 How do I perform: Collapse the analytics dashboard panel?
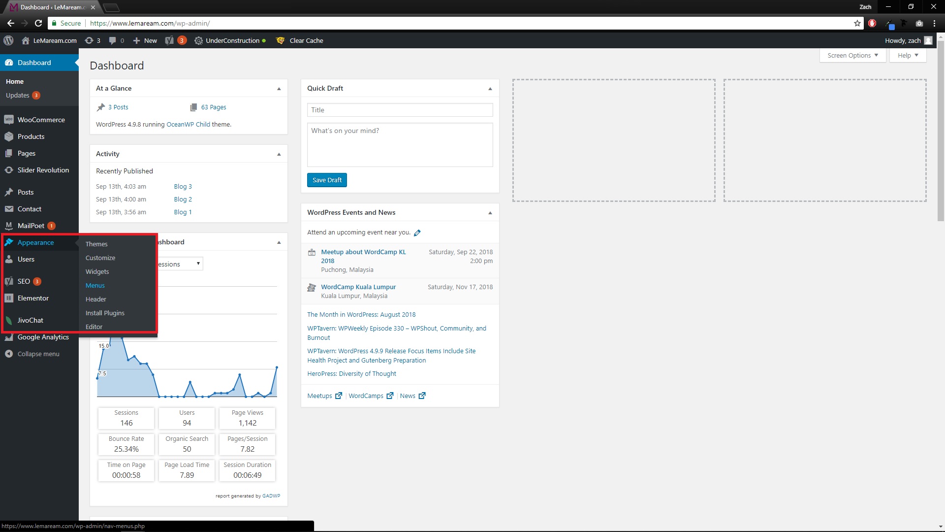279,242
